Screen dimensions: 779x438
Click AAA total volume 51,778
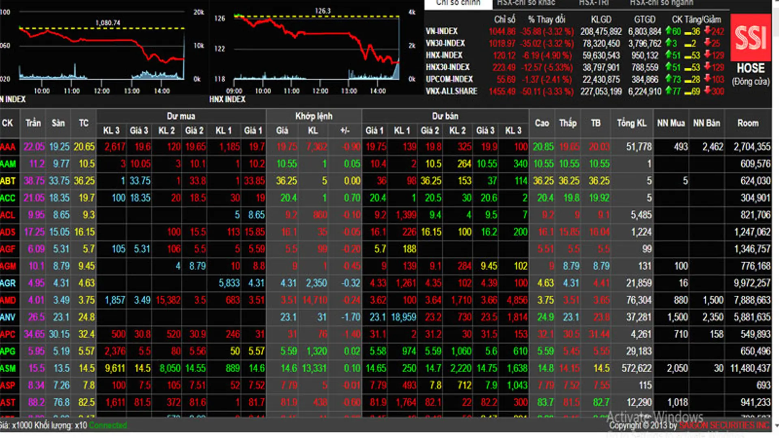coord(639,147)
